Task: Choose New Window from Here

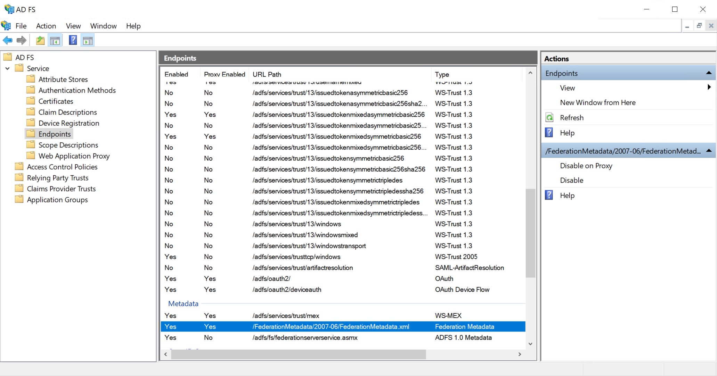Action: [598, 102]
